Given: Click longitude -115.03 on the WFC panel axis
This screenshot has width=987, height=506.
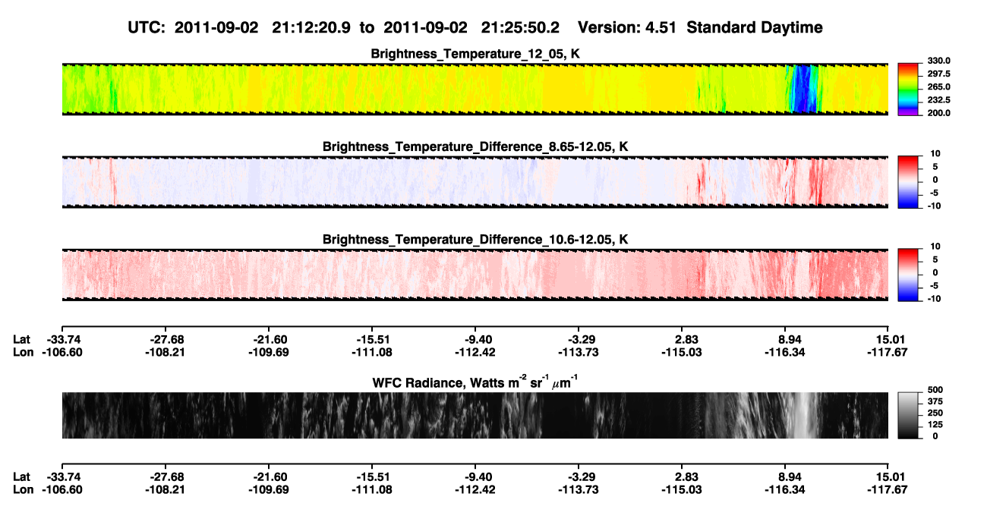Looking at the screenshot, I should click(x=681, y=489).
